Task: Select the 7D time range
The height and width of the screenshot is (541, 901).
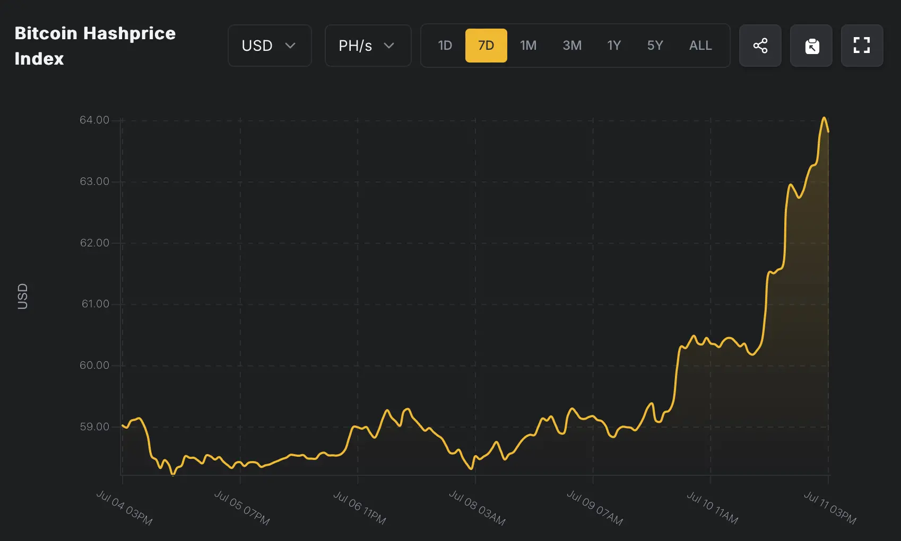Action: coord(486,46)
